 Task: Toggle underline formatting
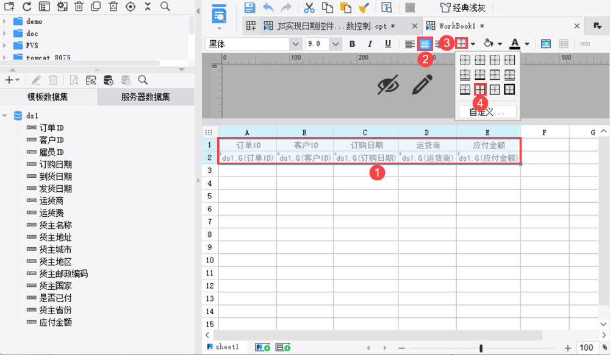pos(388,44)
